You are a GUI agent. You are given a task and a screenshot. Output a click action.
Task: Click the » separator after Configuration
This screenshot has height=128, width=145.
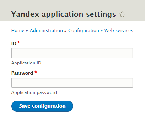point(102,31)
